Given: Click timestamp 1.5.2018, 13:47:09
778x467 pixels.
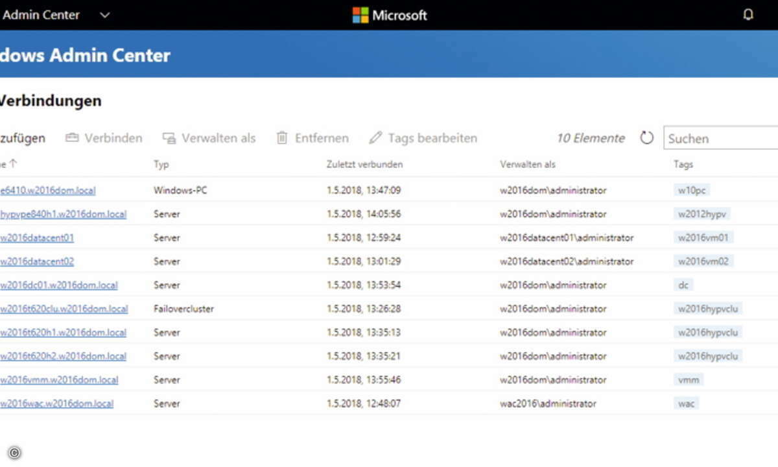Looking at the screenshot, I should click(364, 191).
